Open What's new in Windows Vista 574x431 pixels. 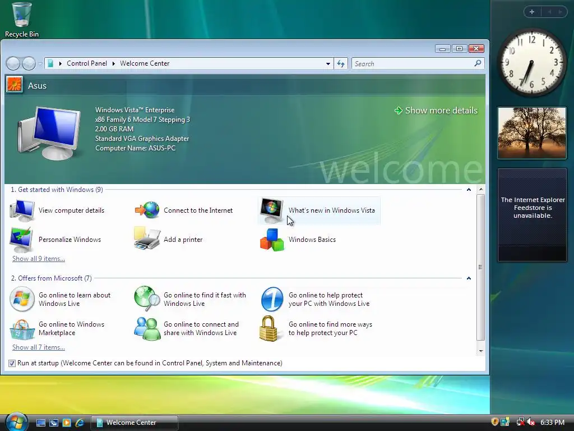click(x=319, y=210)
